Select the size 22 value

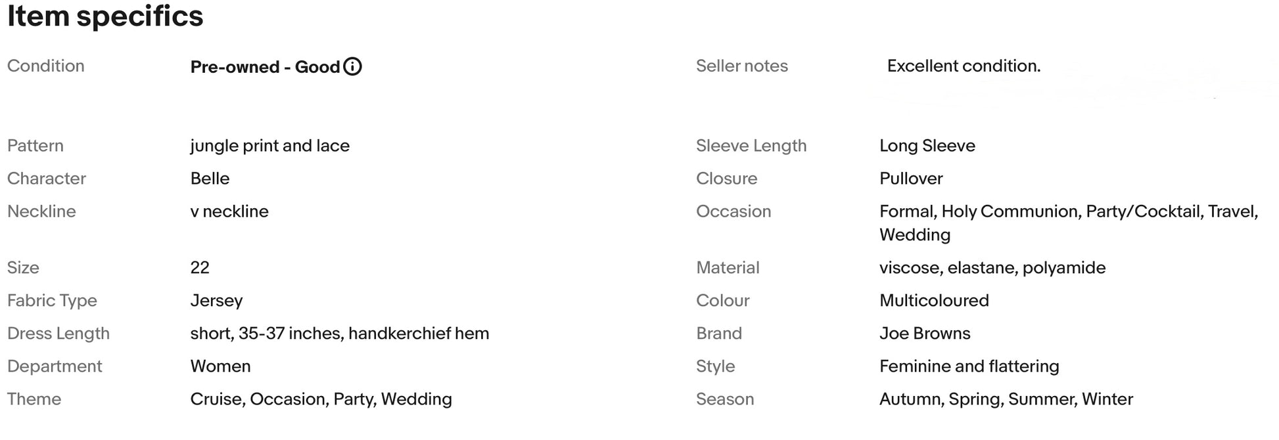click(x=200, y=268)
